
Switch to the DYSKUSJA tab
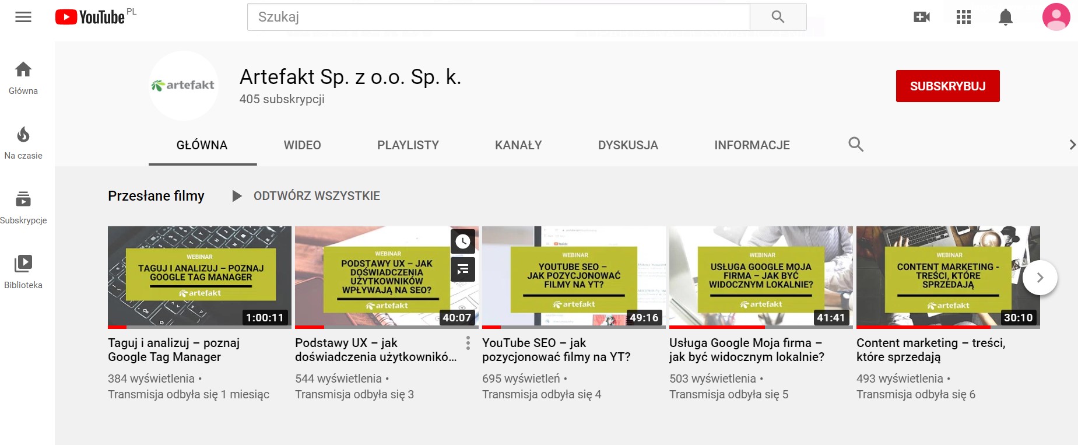(628, 145)
